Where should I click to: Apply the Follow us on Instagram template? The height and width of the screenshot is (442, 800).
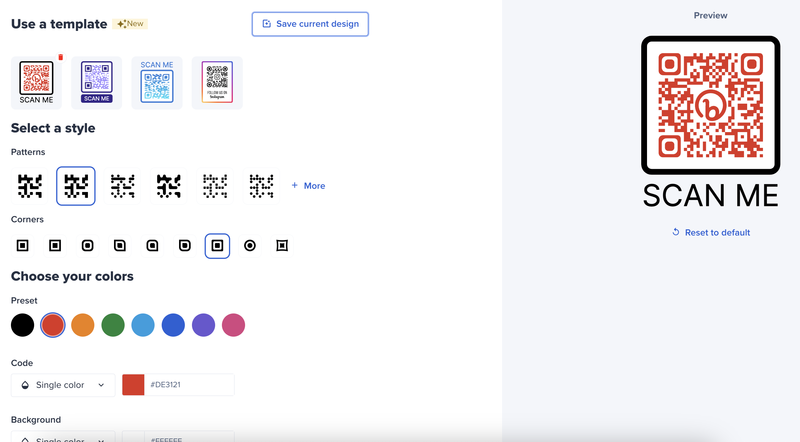point(217,82)
